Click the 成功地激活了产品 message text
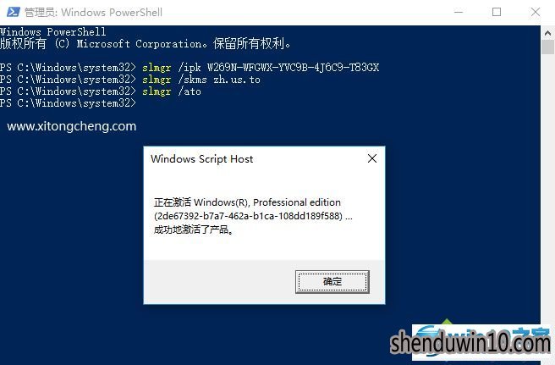Viewport: 555px width, 365px height. pyautogui.click(x=194, y=230)
